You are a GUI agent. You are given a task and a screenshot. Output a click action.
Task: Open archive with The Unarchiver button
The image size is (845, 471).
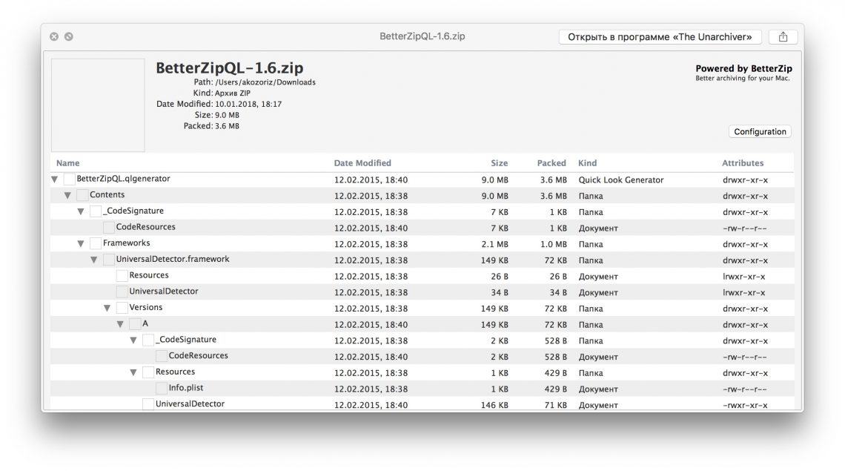coord(660,36)
